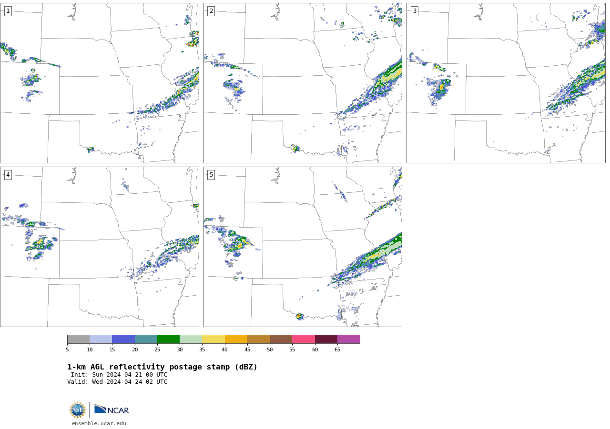Click the pink 55-60 dBZ swatch
The height and width of the screenshot is (429, 610).
304,339
